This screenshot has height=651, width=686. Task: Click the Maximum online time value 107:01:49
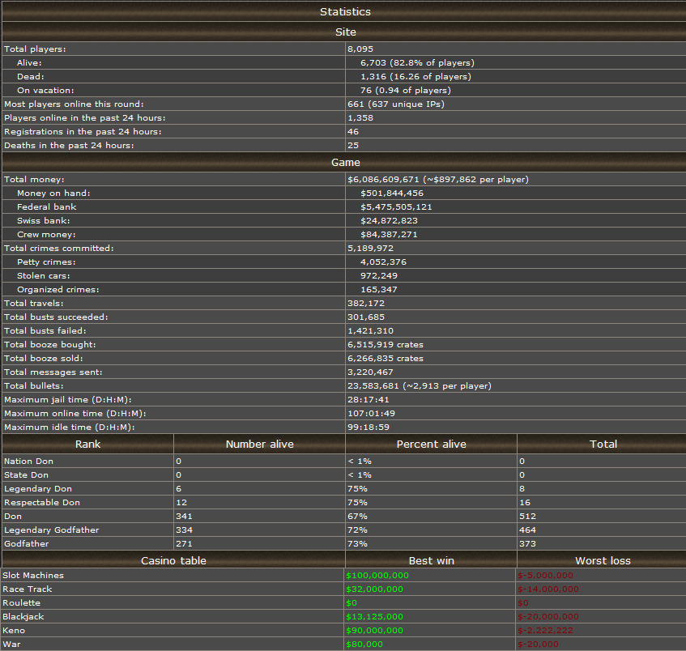click(x=372, y=414)
